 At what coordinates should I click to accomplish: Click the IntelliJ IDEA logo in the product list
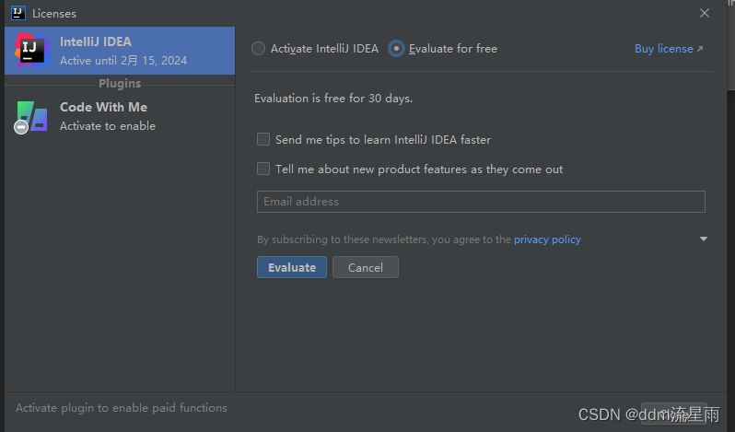(30, 50)
